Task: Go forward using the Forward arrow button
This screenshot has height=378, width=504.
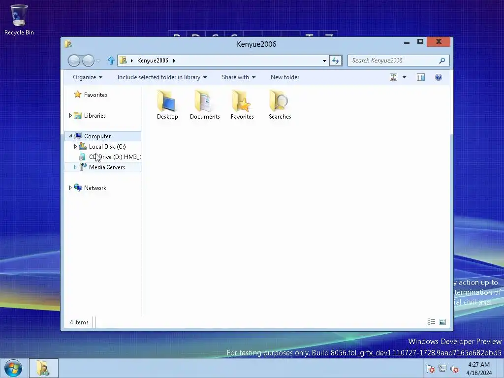Action: (x=88, y=61)
